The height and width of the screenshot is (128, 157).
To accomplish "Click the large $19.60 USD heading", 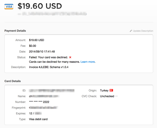I will pos(40,6).
